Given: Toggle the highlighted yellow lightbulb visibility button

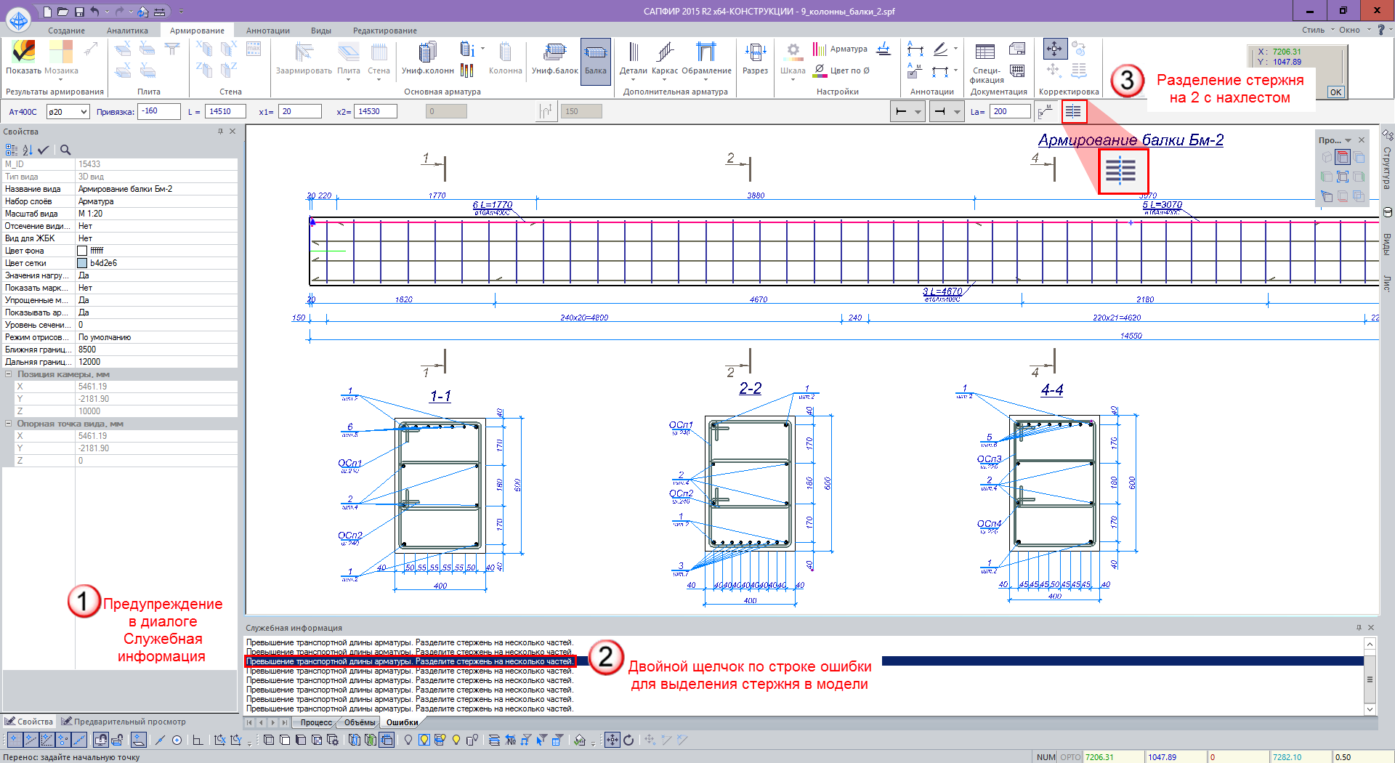Looking at the screenshot, I should (x=424, y=740).
